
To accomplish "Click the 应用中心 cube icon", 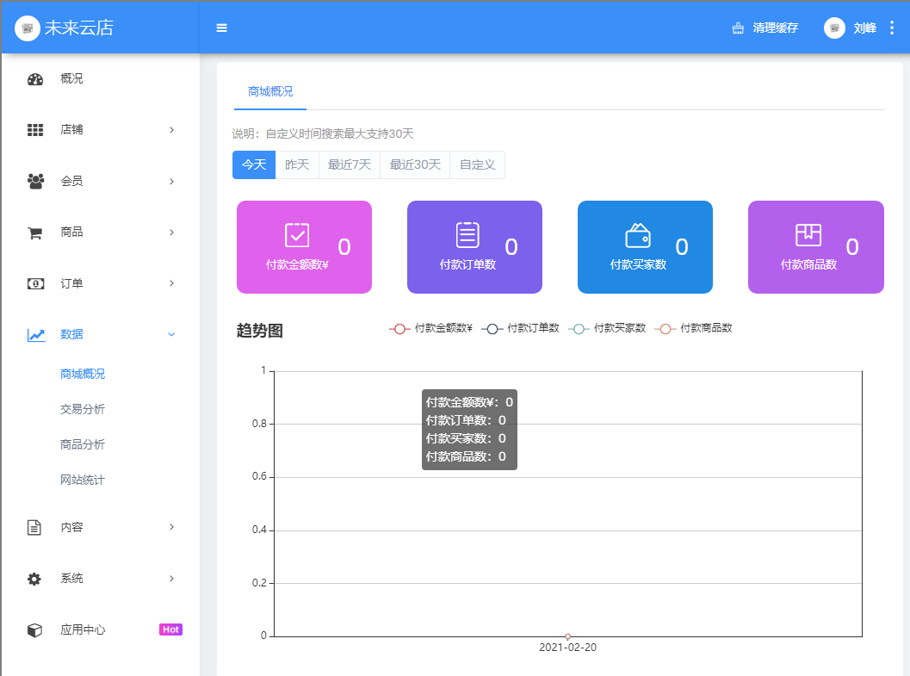I will click(x=34, y=630).
